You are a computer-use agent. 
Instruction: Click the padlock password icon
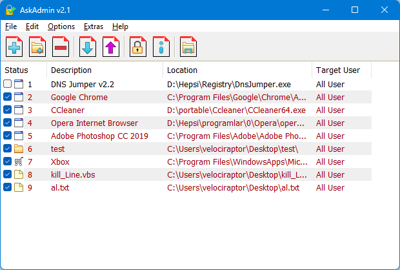click(138, 47)
